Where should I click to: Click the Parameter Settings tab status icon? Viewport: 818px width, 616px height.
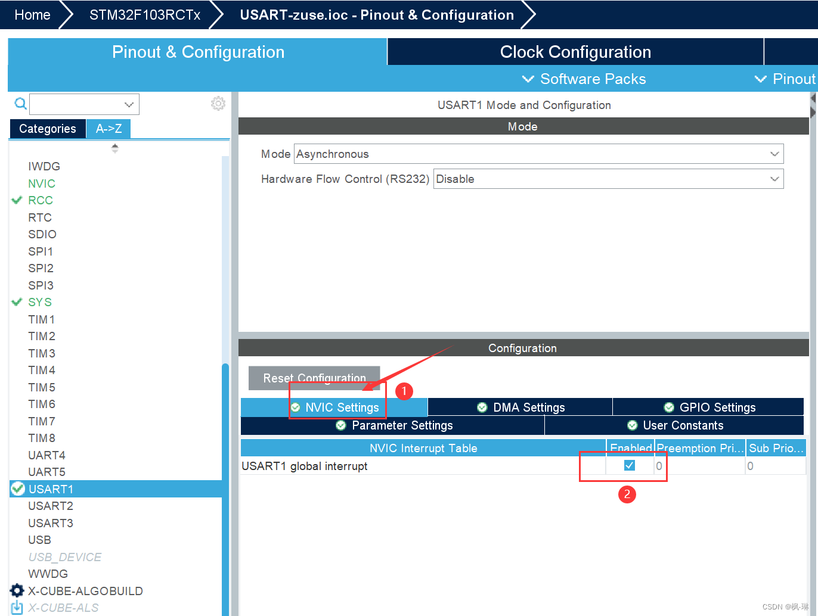click(x=341, y=425)
